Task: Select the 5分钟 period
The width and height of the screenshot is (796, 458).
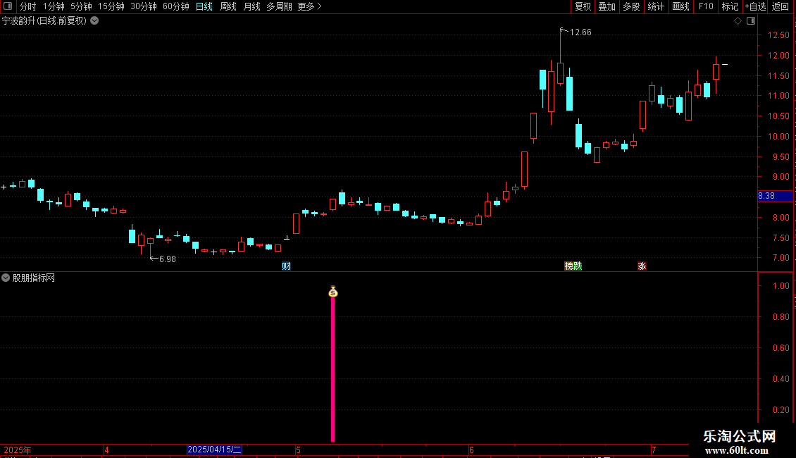Action: pyautogui.click(x=81, y=6)
